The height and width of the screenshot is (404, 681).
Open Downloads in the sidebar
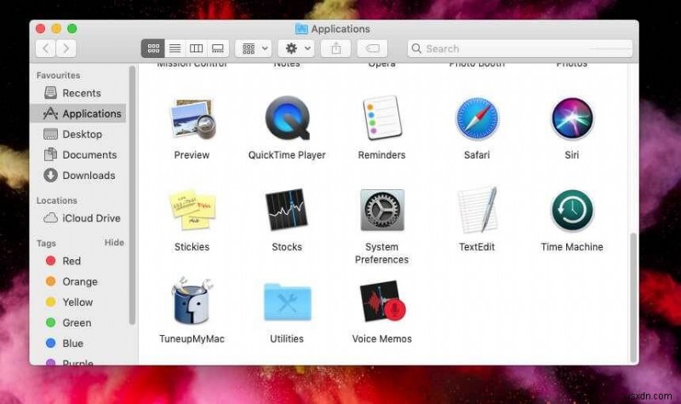point(78,176)
